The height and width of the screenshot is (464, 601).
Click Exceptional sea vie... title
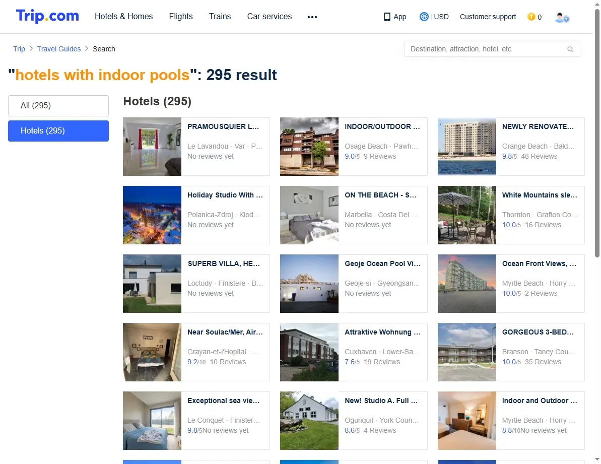tap(224, 401)
